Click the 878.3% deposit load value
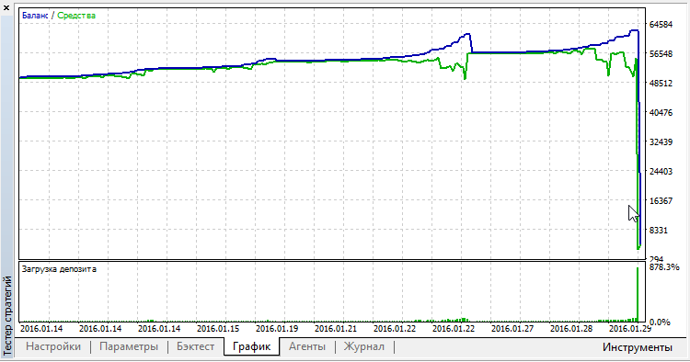The width and height of the screenshot is (690, 362). point(664,267)
